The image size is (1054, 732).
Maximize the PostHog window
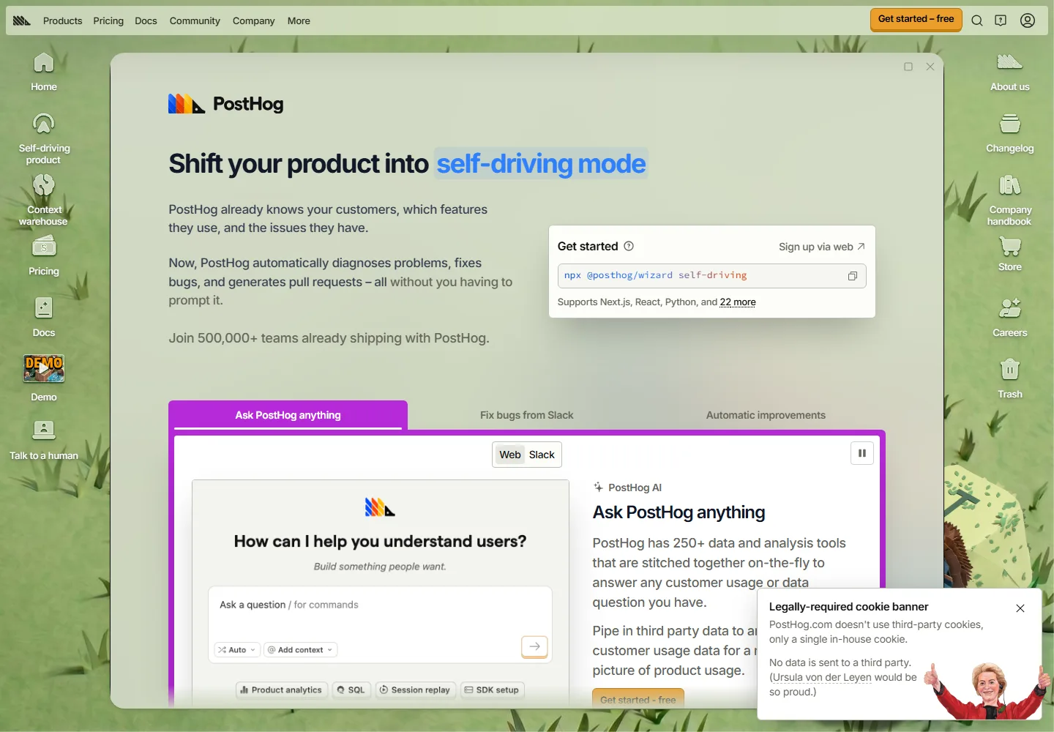908,67
